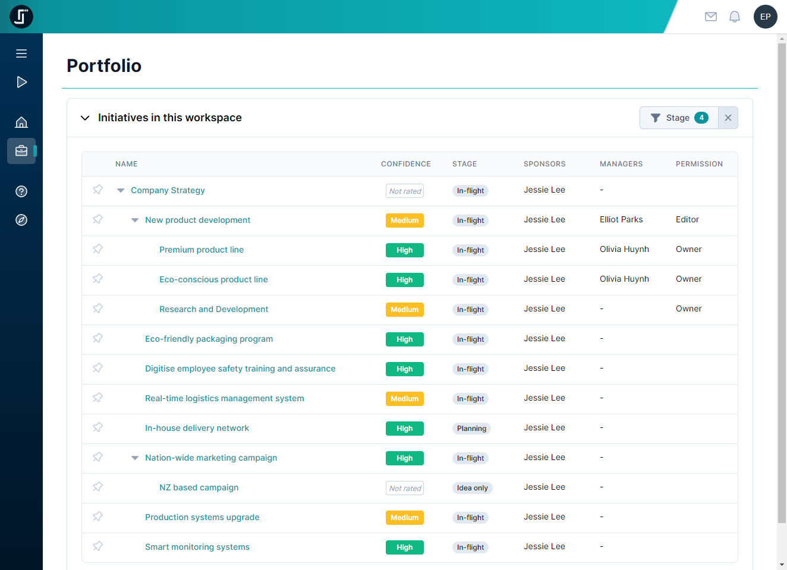Image resolution: width=787 pixels, height=570 pixels.
Task: Go to the Home section in sidebar
Action: [21, 122]
